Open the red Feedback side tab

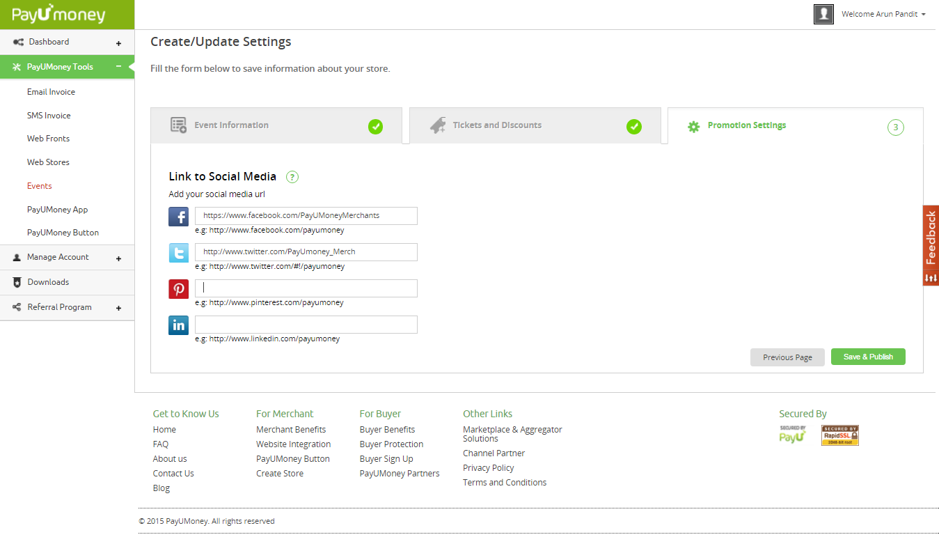click(931, 238)
